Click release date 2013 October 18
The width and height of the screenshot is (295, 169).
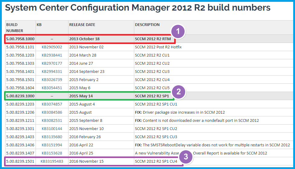[x=84, y=39]
